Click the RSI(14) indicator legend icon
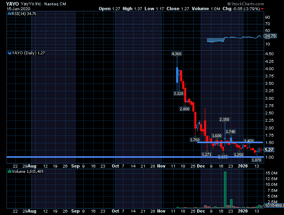284x215 pixels. [x=9, y=14]
